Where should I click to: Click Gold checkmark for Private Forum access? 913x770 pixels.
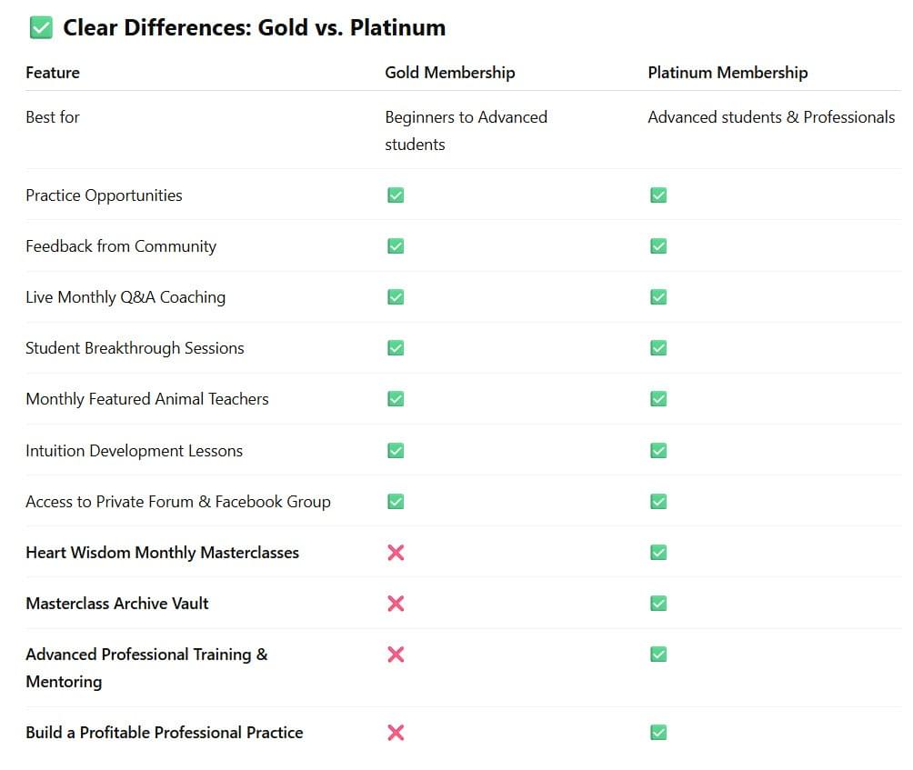(396, 502)
